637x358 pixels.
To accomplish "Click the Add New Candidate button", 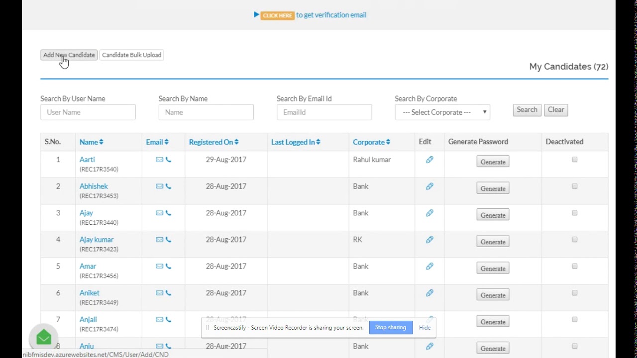I will coord(69,55).
